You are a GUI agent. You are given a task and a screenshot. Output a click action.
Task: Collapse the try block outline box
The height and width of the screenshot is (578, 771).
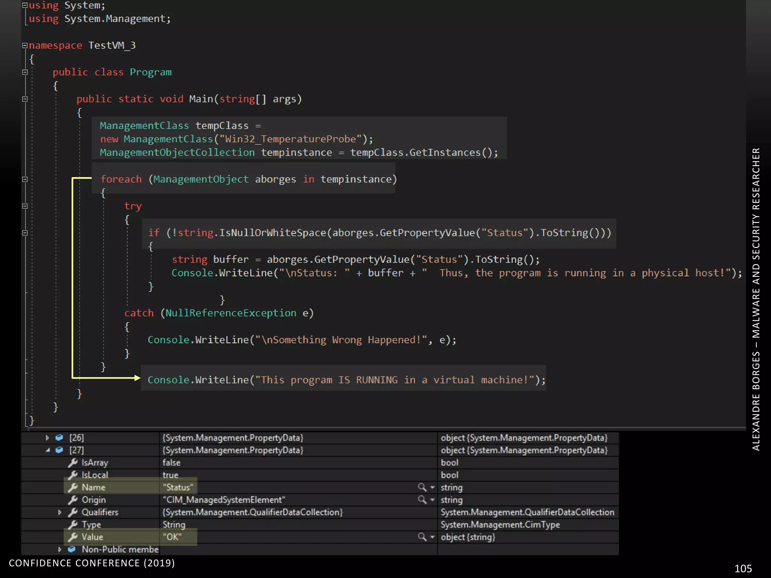(x=25, y=206)
